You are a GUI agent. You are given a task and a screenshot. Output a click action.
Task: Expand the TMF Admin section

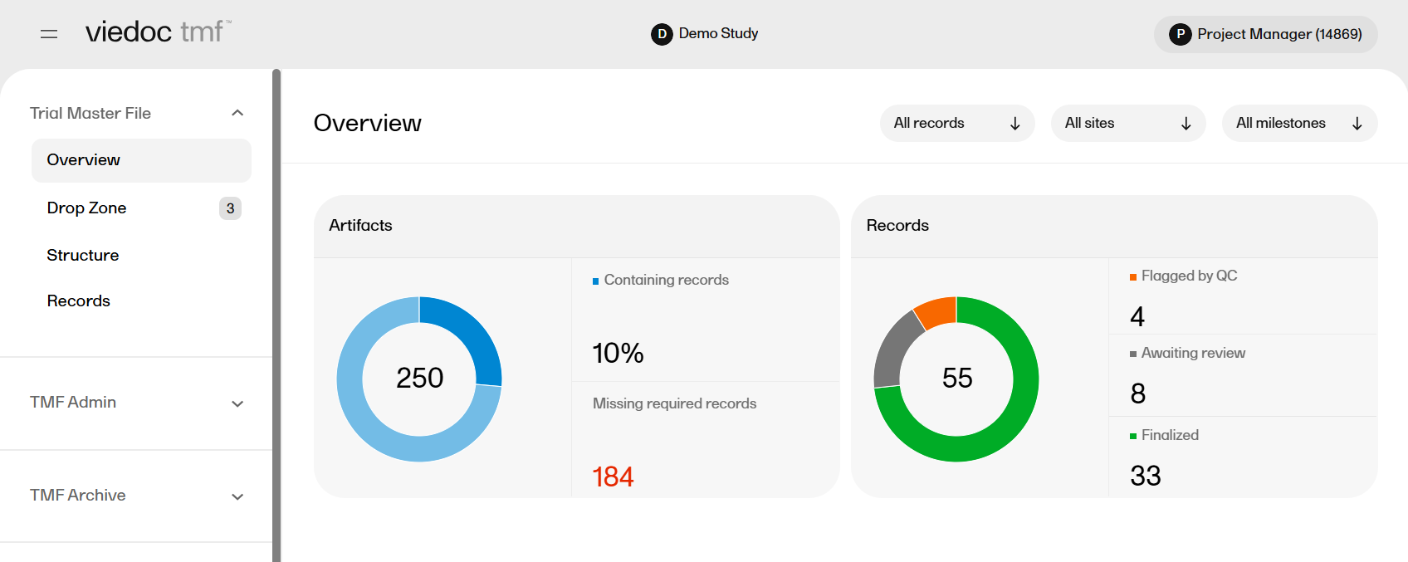tap(237, 403)
